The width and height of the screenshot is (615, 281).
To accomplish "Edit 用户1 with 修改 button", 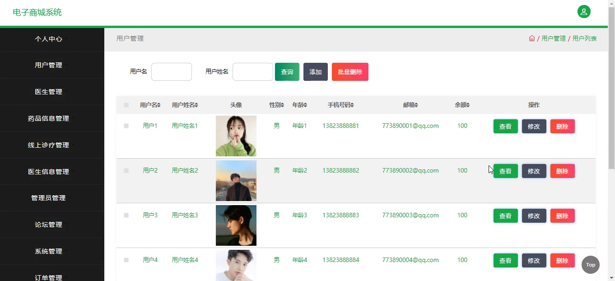I will (x=534, y=126).
